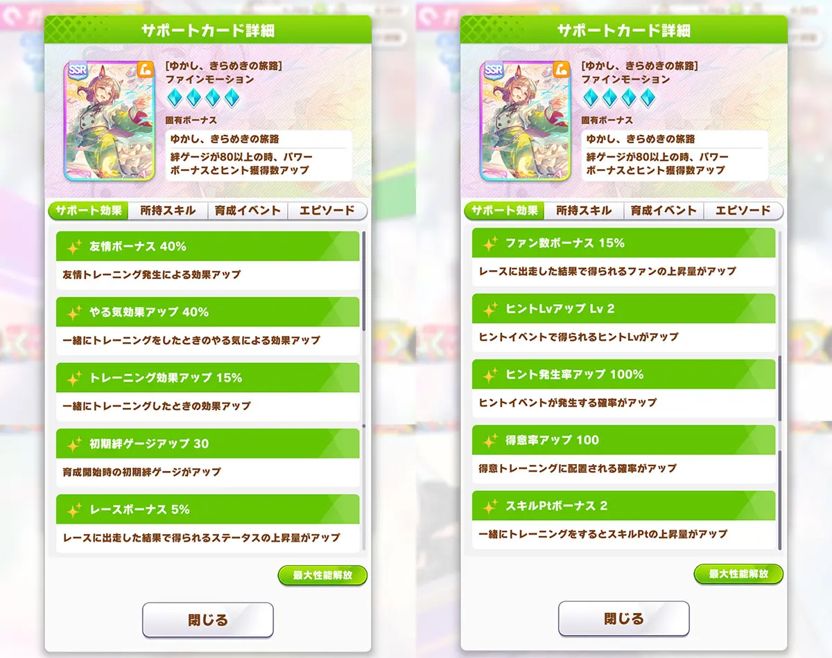
Task: Select サポート効果 tab in right panel
Action: (504, 211)
